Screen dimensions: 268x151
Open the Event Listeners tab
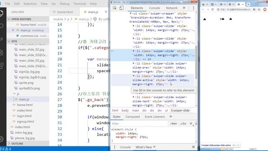coord(155,117)
